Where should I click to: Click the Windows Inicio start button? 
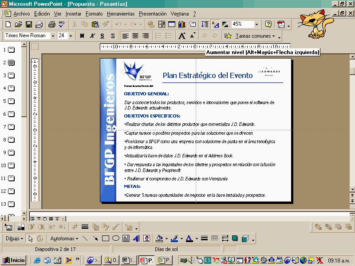click(x=14, y=260)
